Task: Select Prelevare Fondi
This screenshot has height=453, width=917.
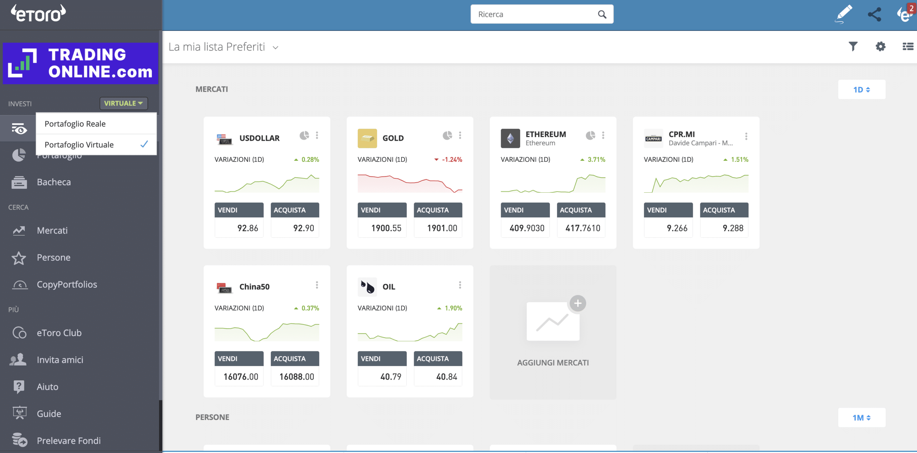Action: [x=69, y=441]
